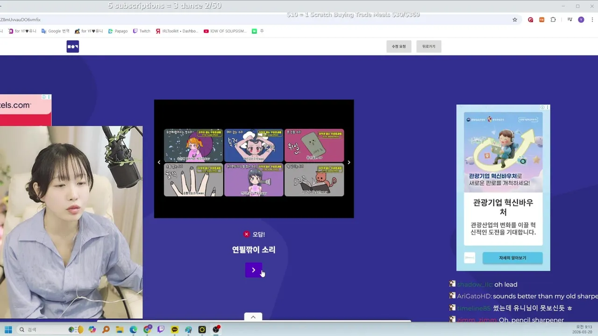Screen dimensions: 598x336
Task: Open the Twitch app in taskbar
Action: (x=161, y=330)
